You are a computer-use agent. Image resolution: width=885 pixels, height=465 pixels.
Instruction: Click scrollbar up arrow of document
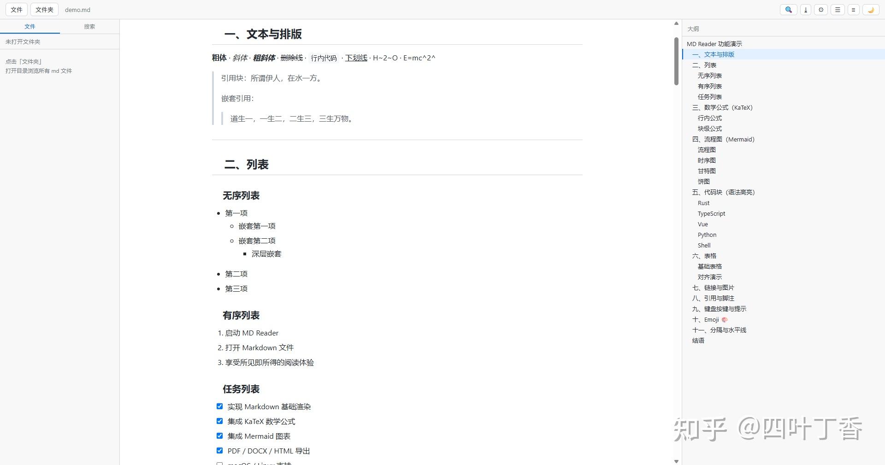tap(676, 23)
